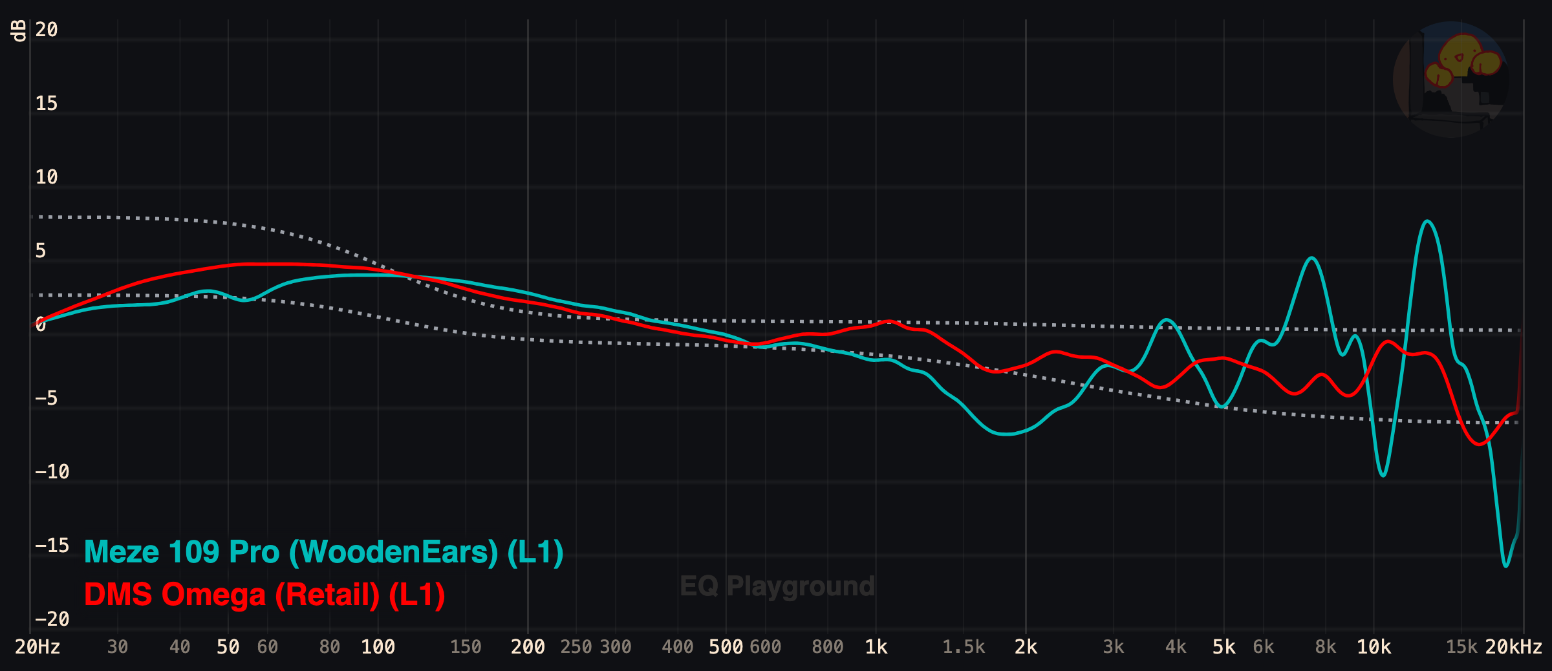
Task: Click the 250 Hz frequency tick label
Action: pyautogui.click(x=576, y=647)
